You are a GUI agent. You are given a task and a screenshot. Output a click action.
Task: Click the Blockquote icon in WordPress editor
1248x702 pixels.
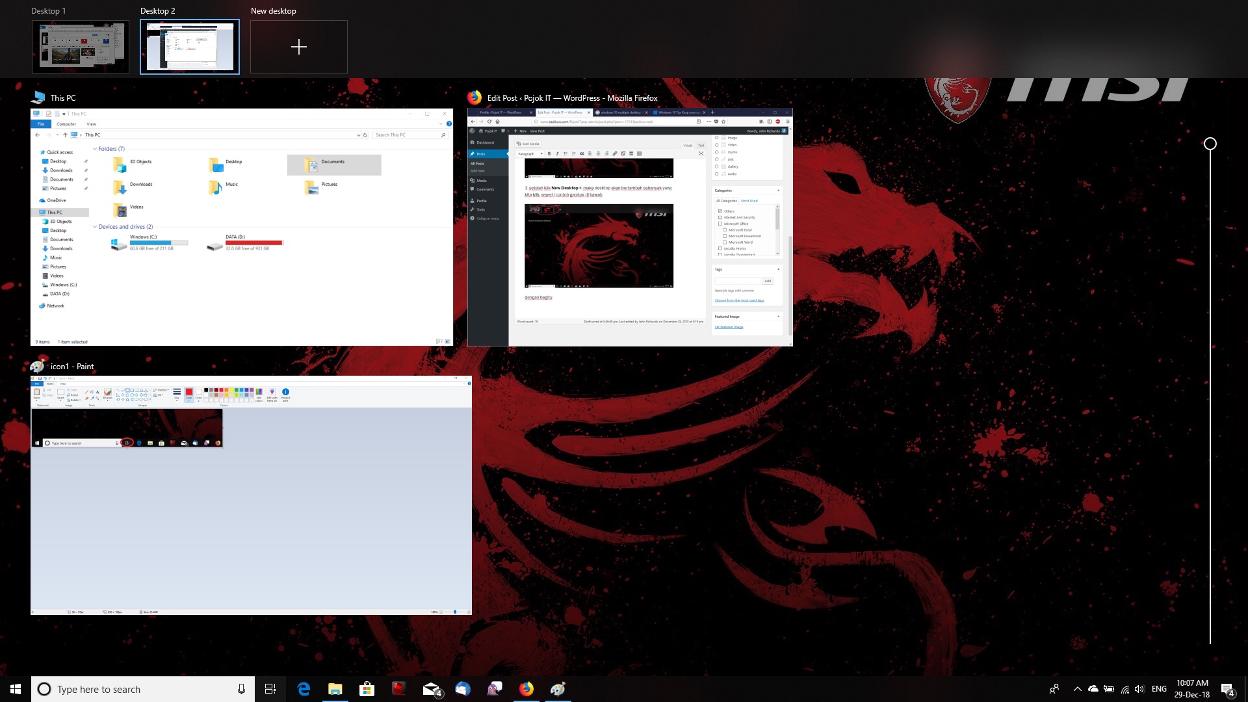pyautogui.click(x=582, y=153)
